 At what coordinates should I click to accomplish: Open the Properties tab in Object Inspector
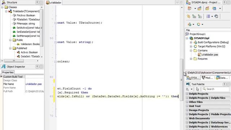coord(8,72)
